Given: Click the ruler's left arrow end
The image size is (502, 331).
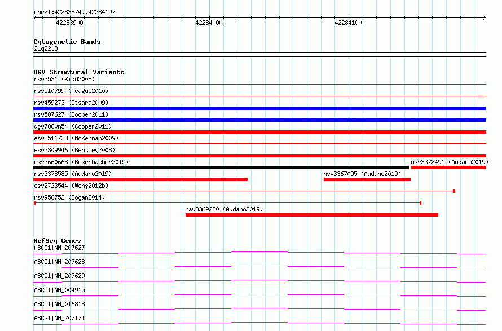Looking at the screenshot, I should coord(35,17).
